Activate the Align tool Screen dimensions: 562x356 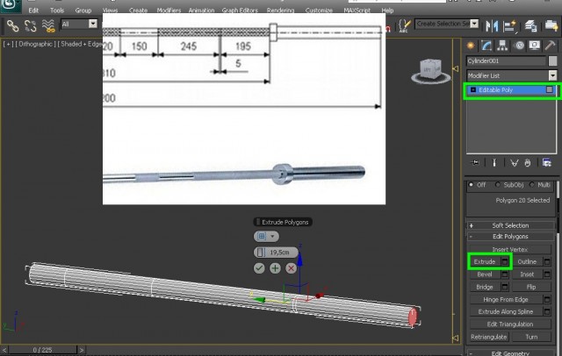(x=509, y=25)
